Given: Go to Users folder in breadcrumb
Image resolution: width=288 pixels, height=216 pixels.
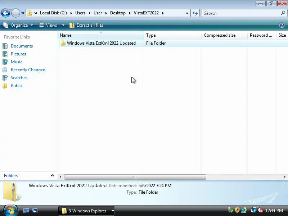Looking at the screenshot, I should [80, 13].
